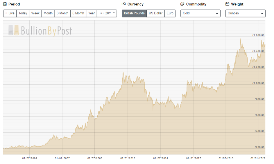Select the 6 Month period tab
The width and height of the screenshot is (274, 164).
(x=78, y=13)
